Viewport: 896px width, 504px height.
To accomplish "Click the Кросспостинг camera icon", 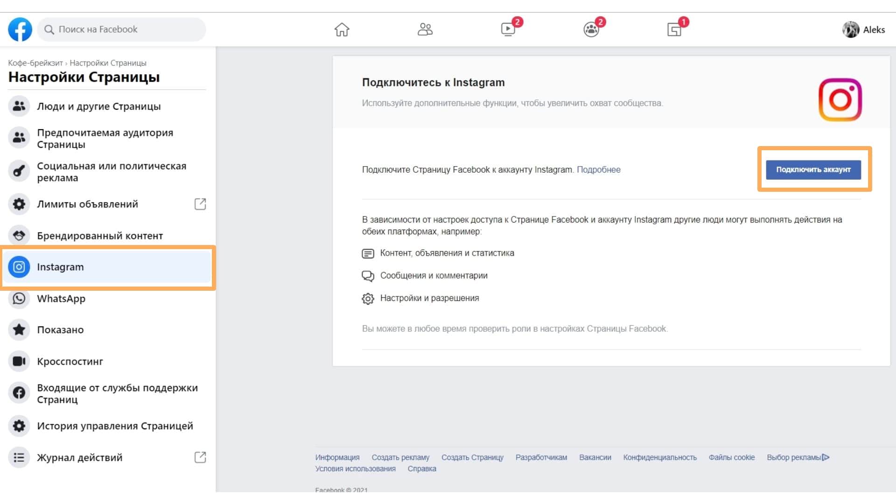I will (19, 361).
